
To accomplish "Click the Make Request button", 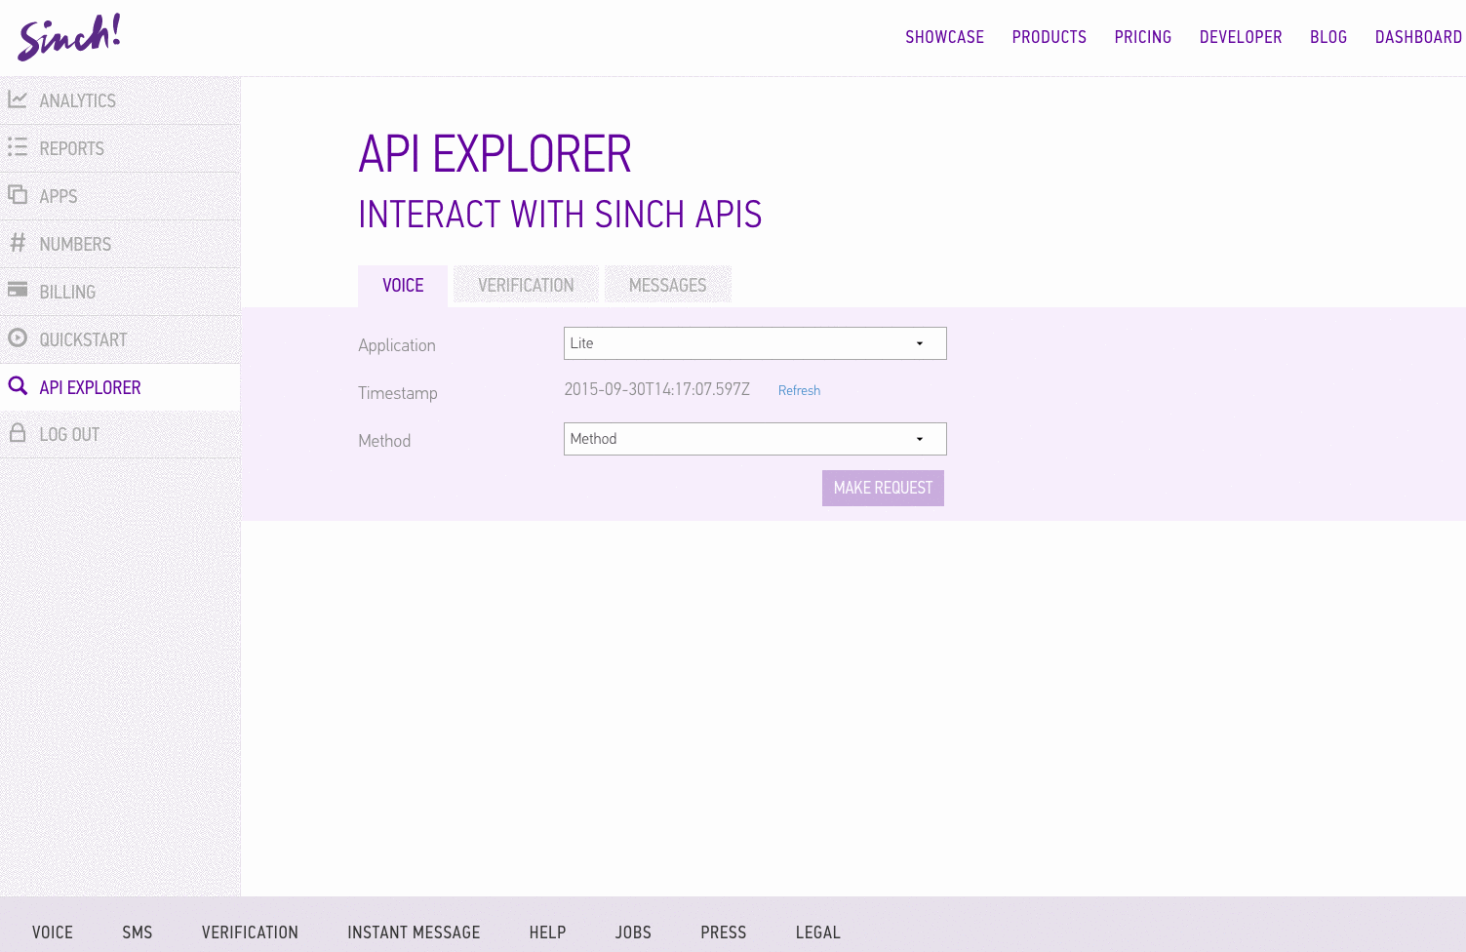I will pyautogui.click(x=883, y=488).
